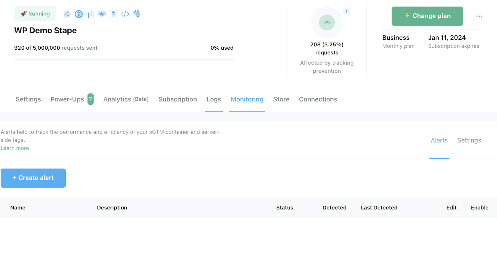Click the Running status badge
Screen dimensions: 497x255
click(35, 14)
